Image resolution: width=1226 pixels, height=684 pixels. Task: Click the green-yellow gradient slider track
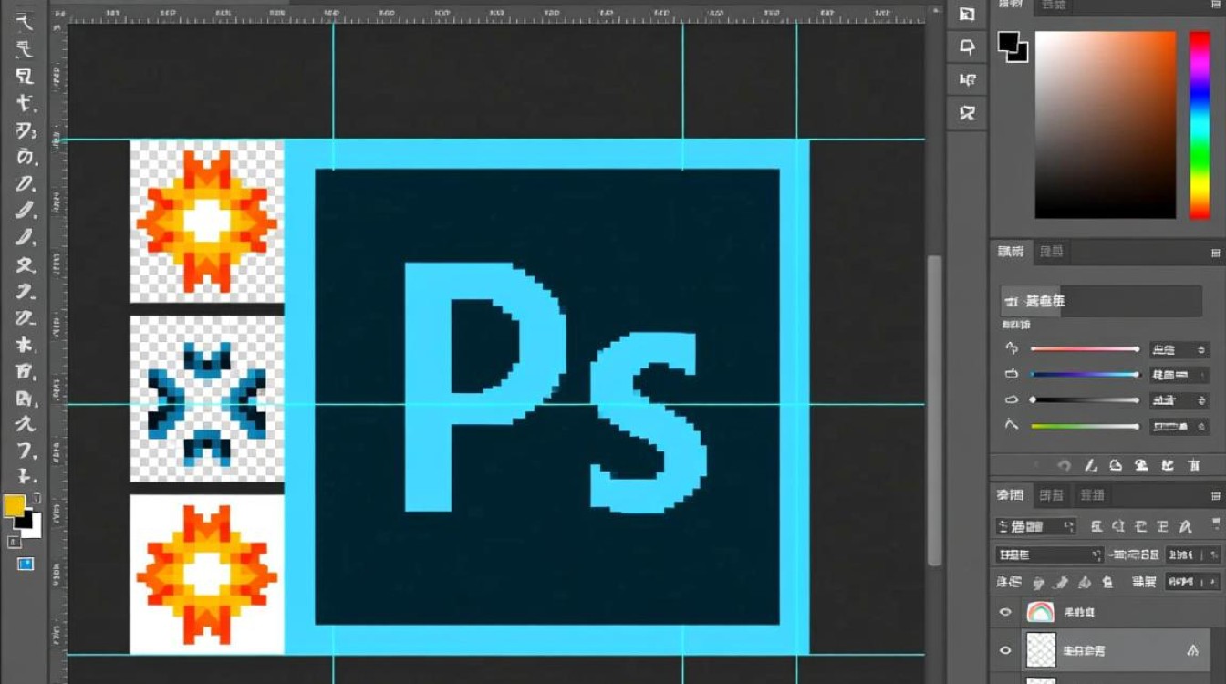(1085, 426)
